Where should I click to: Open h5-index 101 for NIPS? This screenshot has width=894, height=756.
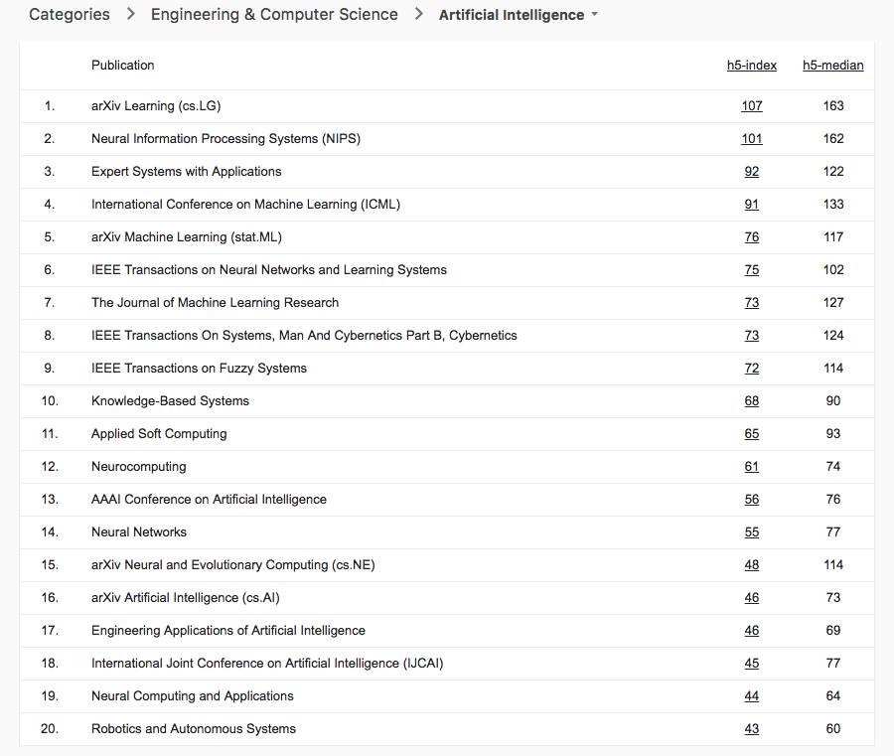point(752,139)
